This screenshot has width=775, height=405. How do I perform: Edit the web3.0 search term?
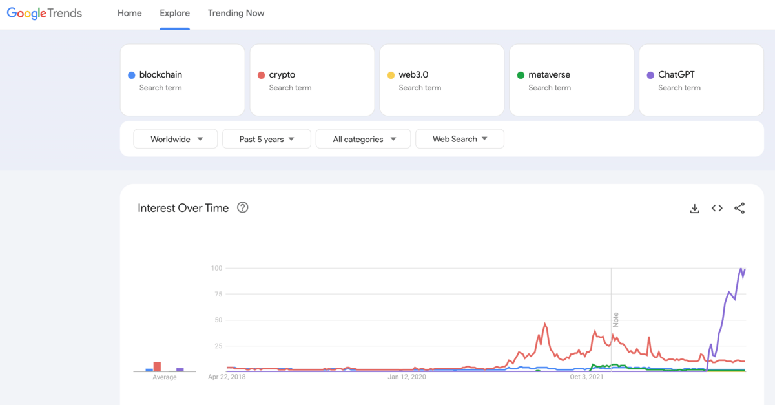tap(413, 75)
